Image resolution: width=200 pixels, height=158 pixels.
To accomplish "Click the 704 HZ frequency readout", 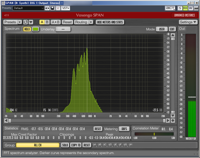I will pyautogui.click(x=13, y=110).
